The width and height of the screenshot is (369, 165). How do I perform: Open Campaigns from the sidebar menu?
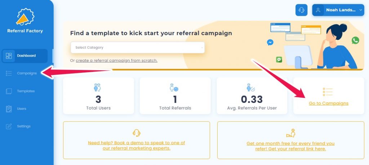(27, 74)
